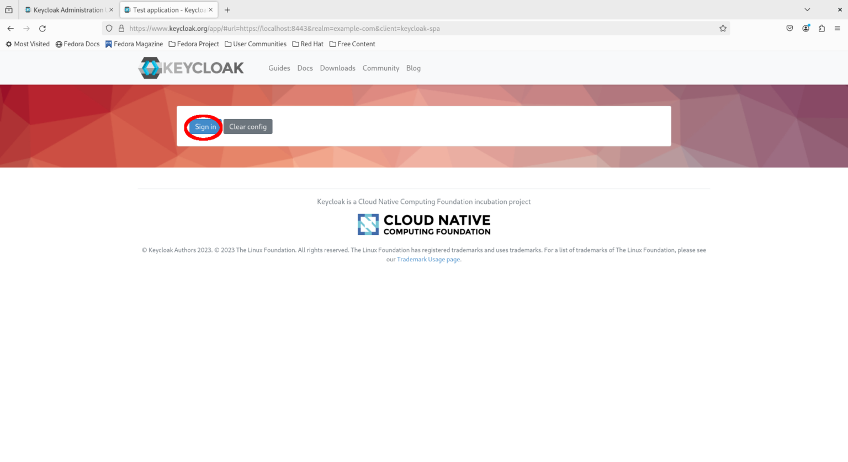The height and width of the screenshot is (462, 848).
Task: Switch to the Keycloak Administration tab
Action: (66, 9)
